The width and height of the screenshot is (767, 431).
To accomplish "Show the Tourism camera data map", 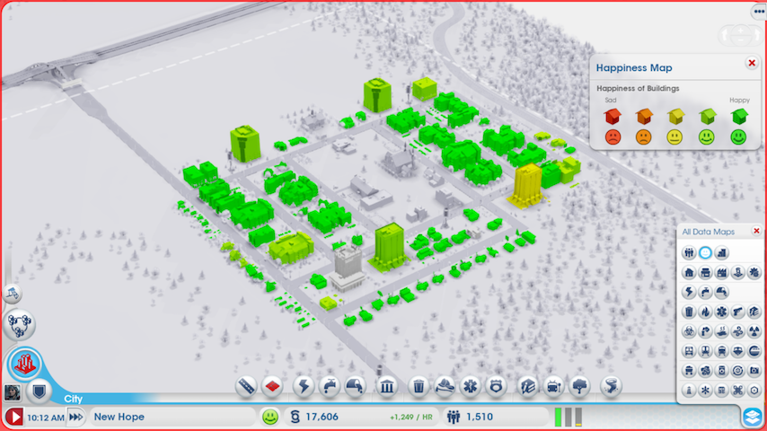I will point(754,370).
